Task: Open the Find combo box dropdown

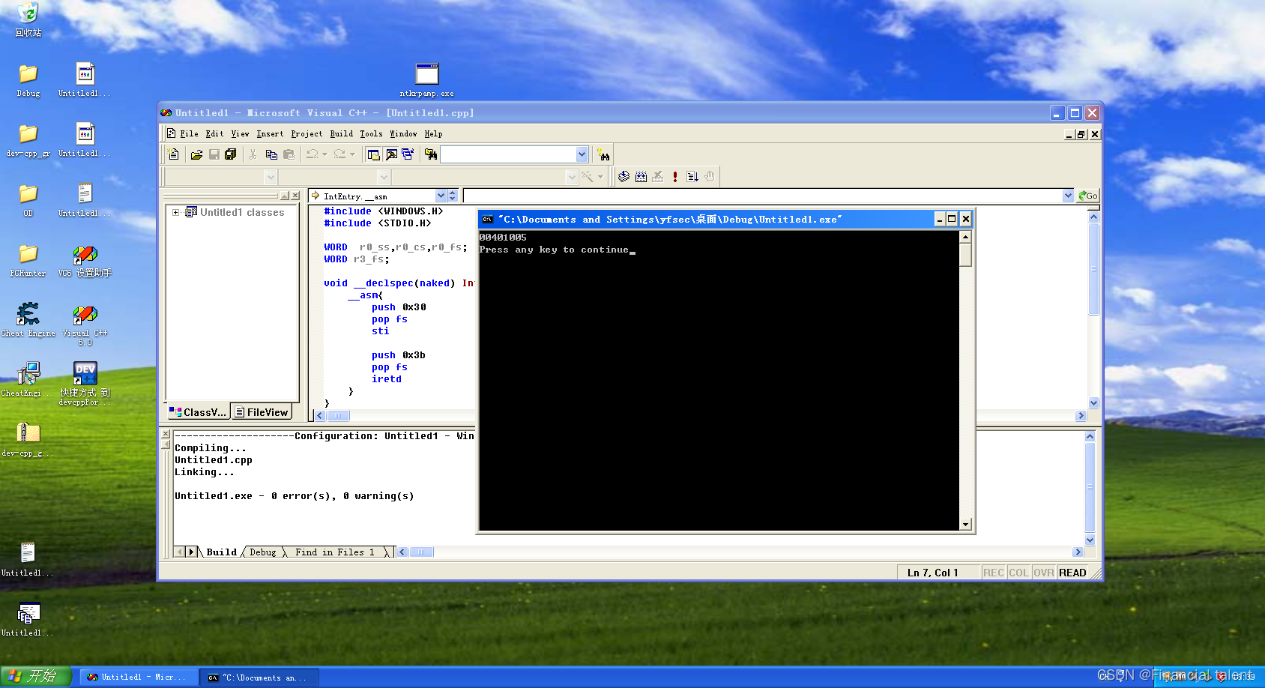Action: 582,154
